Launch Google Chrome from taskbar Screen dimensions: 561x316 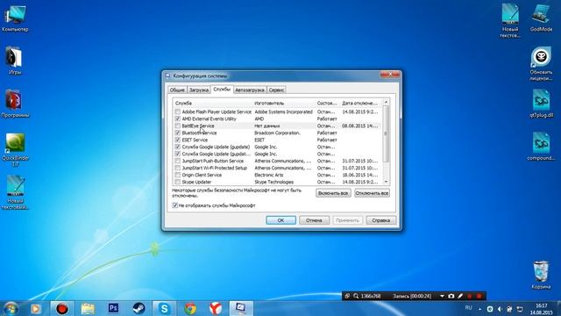pyautogui.click(x=190, y=308)
